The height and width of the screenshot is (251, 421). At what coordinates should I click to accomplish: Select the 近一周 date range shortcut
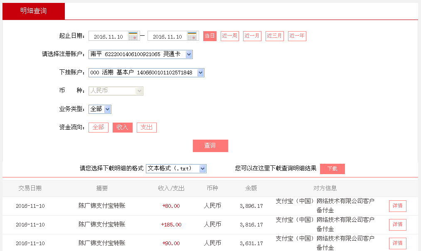[x=229, y=36]
